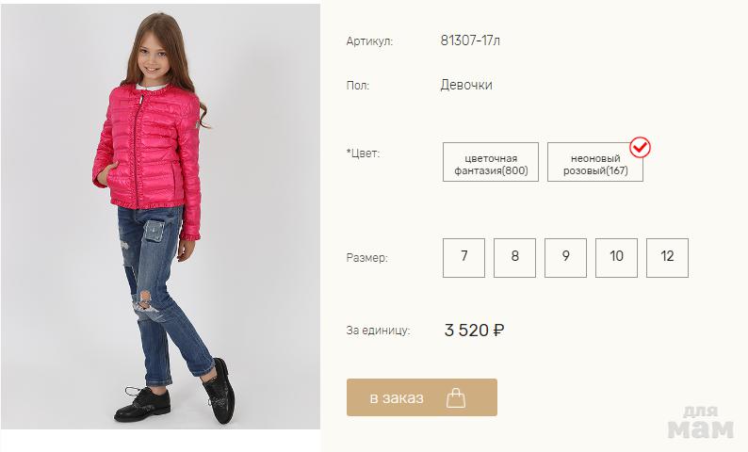Select color option цветочная фантазия(800)
Image resolution: width=748 pixels, height=452 pixels.
click(x=491, y=162)
